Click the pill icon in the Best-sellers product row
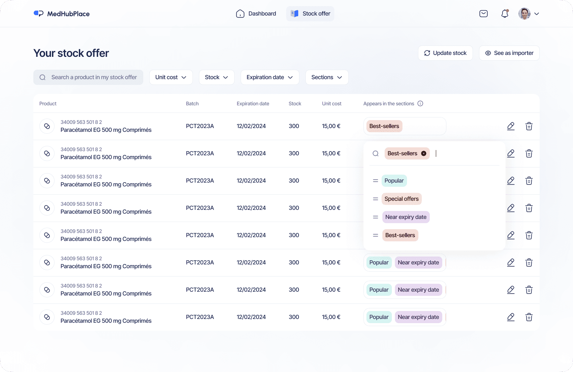Screen dimensions: 573x372 [47, 126]
